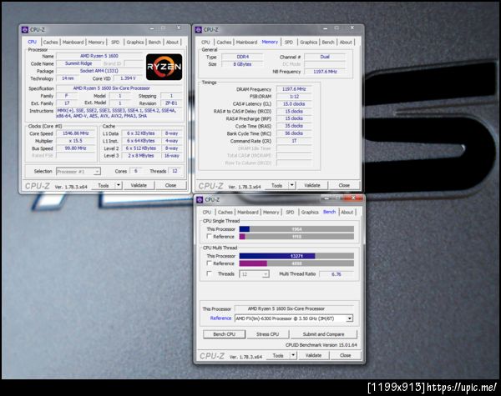Click the CAS# Latency value 15.0 clocks
Screen dimensions: 501x396
(x=294, y=104)
